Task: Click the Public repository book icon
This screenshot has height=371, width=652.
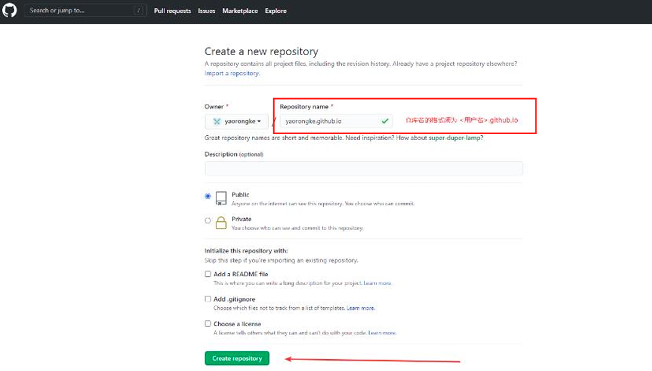Action: [221, 198]
